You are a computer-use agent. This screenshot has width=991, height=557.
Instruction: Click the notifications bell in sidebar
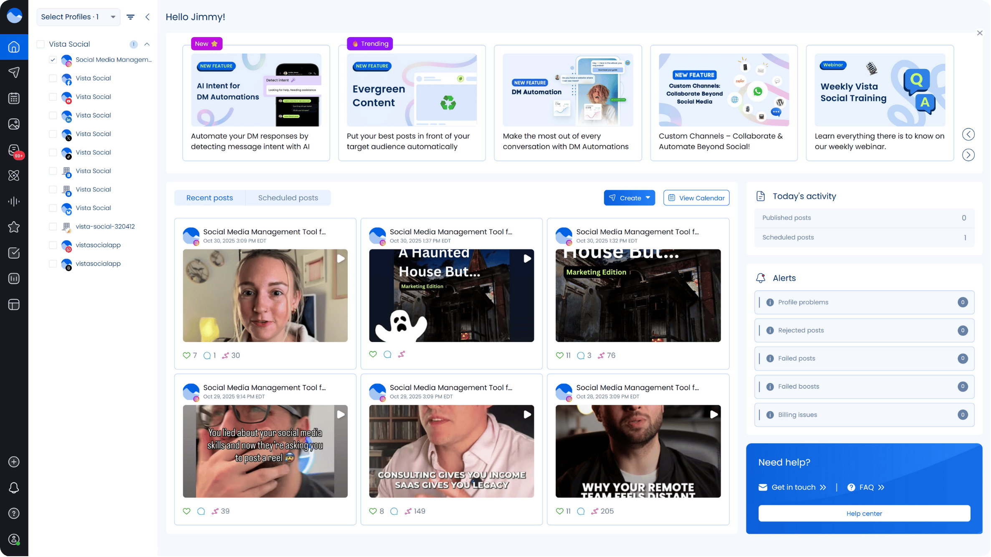click(14, 488)
